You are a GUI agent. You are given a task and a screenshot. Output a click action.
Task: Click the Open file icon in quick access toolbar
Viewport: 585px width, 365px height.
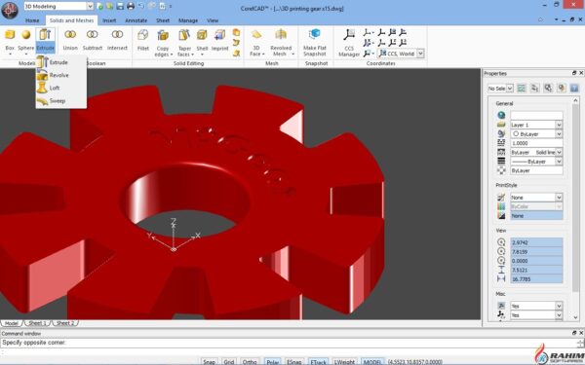coord(109,7)
